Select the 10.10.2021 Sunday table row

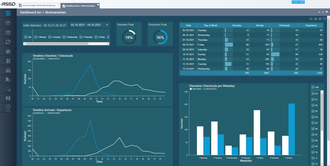[x=251, y=55]
